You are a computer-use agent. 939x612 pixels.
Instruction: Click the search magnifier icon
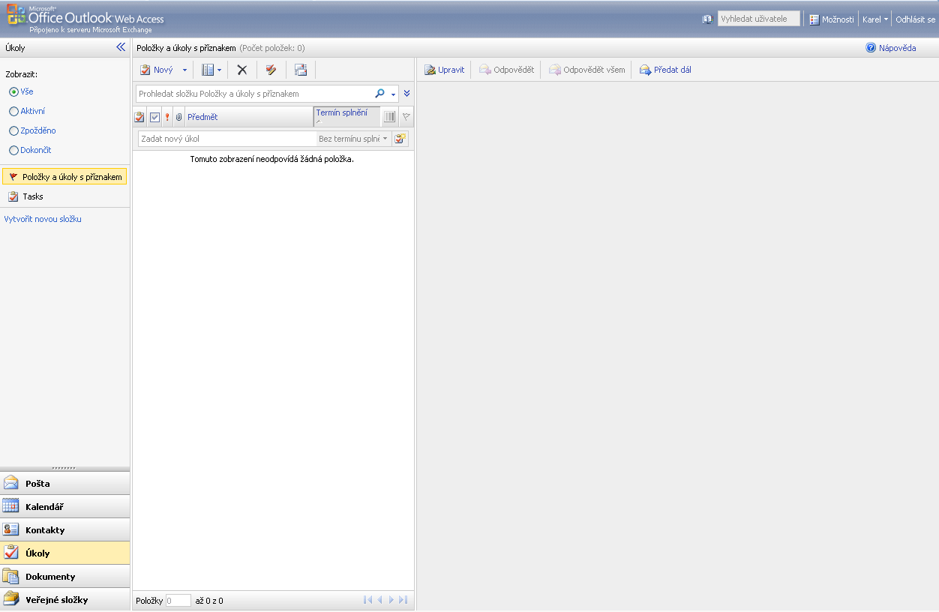[x=380, y=94]
